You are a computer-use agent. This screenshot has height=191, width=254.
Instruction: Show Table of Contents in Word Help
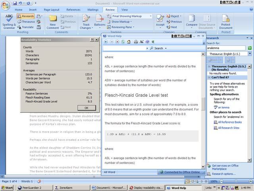point(147,42)
